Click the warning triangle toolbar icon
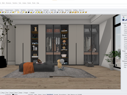127x95 pixels. (x=26, y=12)
